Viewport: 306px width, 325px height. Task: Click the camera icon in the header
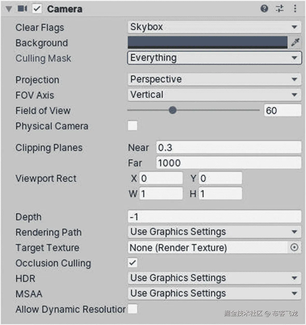tap(22, 9)
